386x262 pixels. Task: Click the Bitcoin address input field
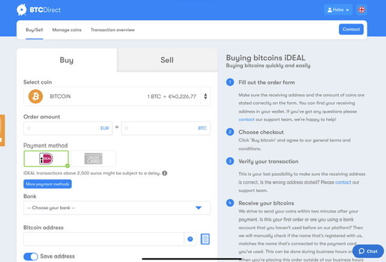pos(104,239)
